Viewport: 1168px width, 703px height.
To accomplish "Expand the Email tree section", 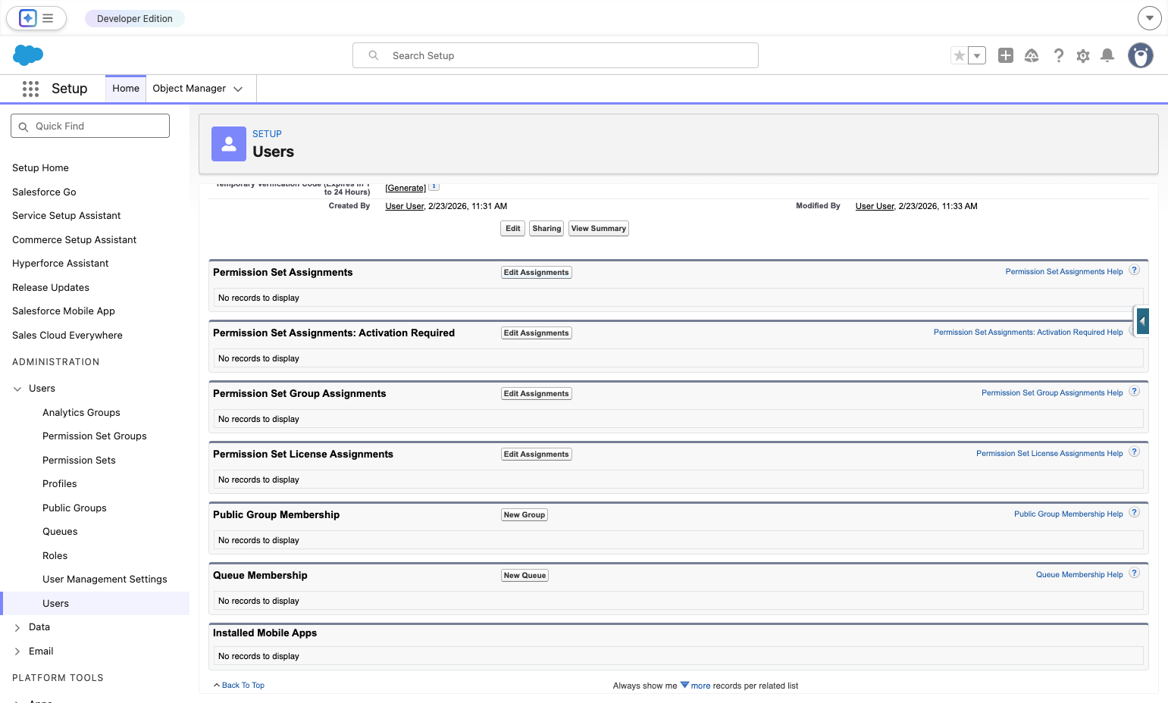I will [x=17, y=651].
